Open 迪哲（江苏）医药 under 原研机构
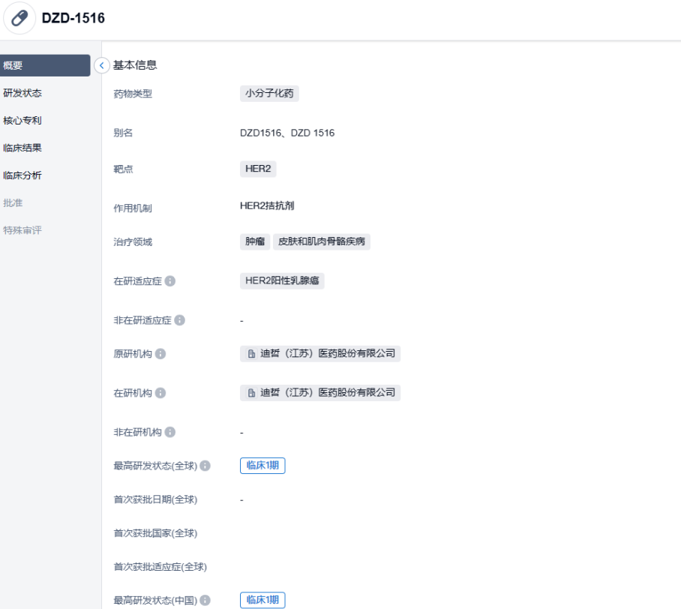Image resolution: width=681 pixels, height=609 pixels. click(x=320, y=354)
